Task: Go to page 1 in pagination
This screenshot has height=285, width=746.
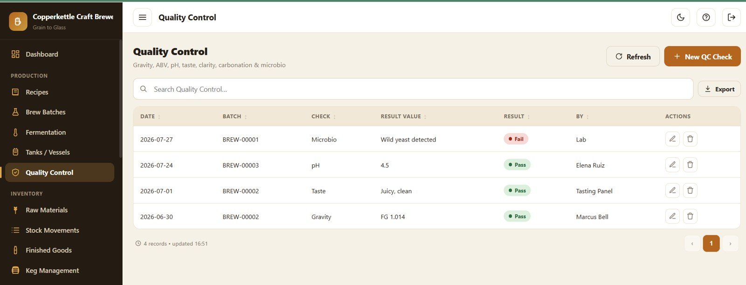Action: [711, 243]
